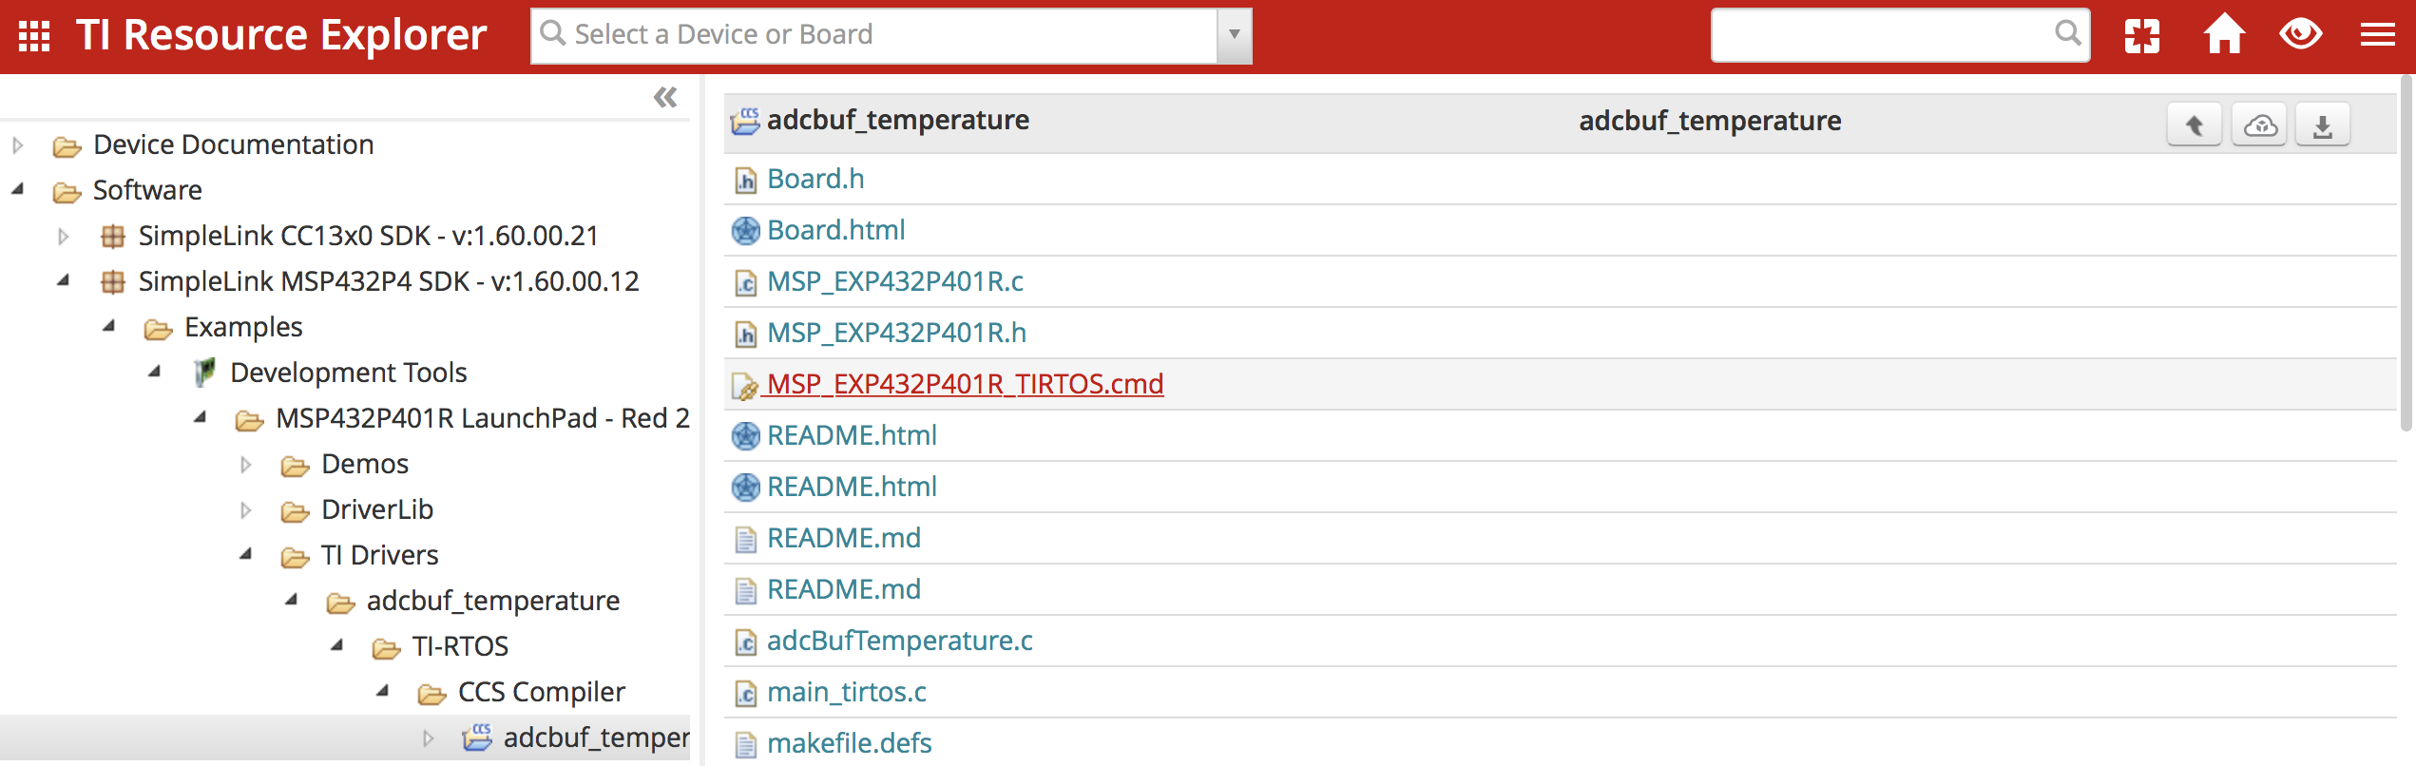
Task: Open the hamburger menu in header
Action: 2377,35
